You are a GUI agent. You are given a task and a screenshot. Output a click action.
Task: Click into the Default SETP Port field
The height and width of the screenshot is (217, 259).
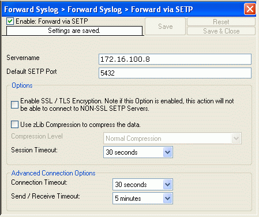click(175, 73)
